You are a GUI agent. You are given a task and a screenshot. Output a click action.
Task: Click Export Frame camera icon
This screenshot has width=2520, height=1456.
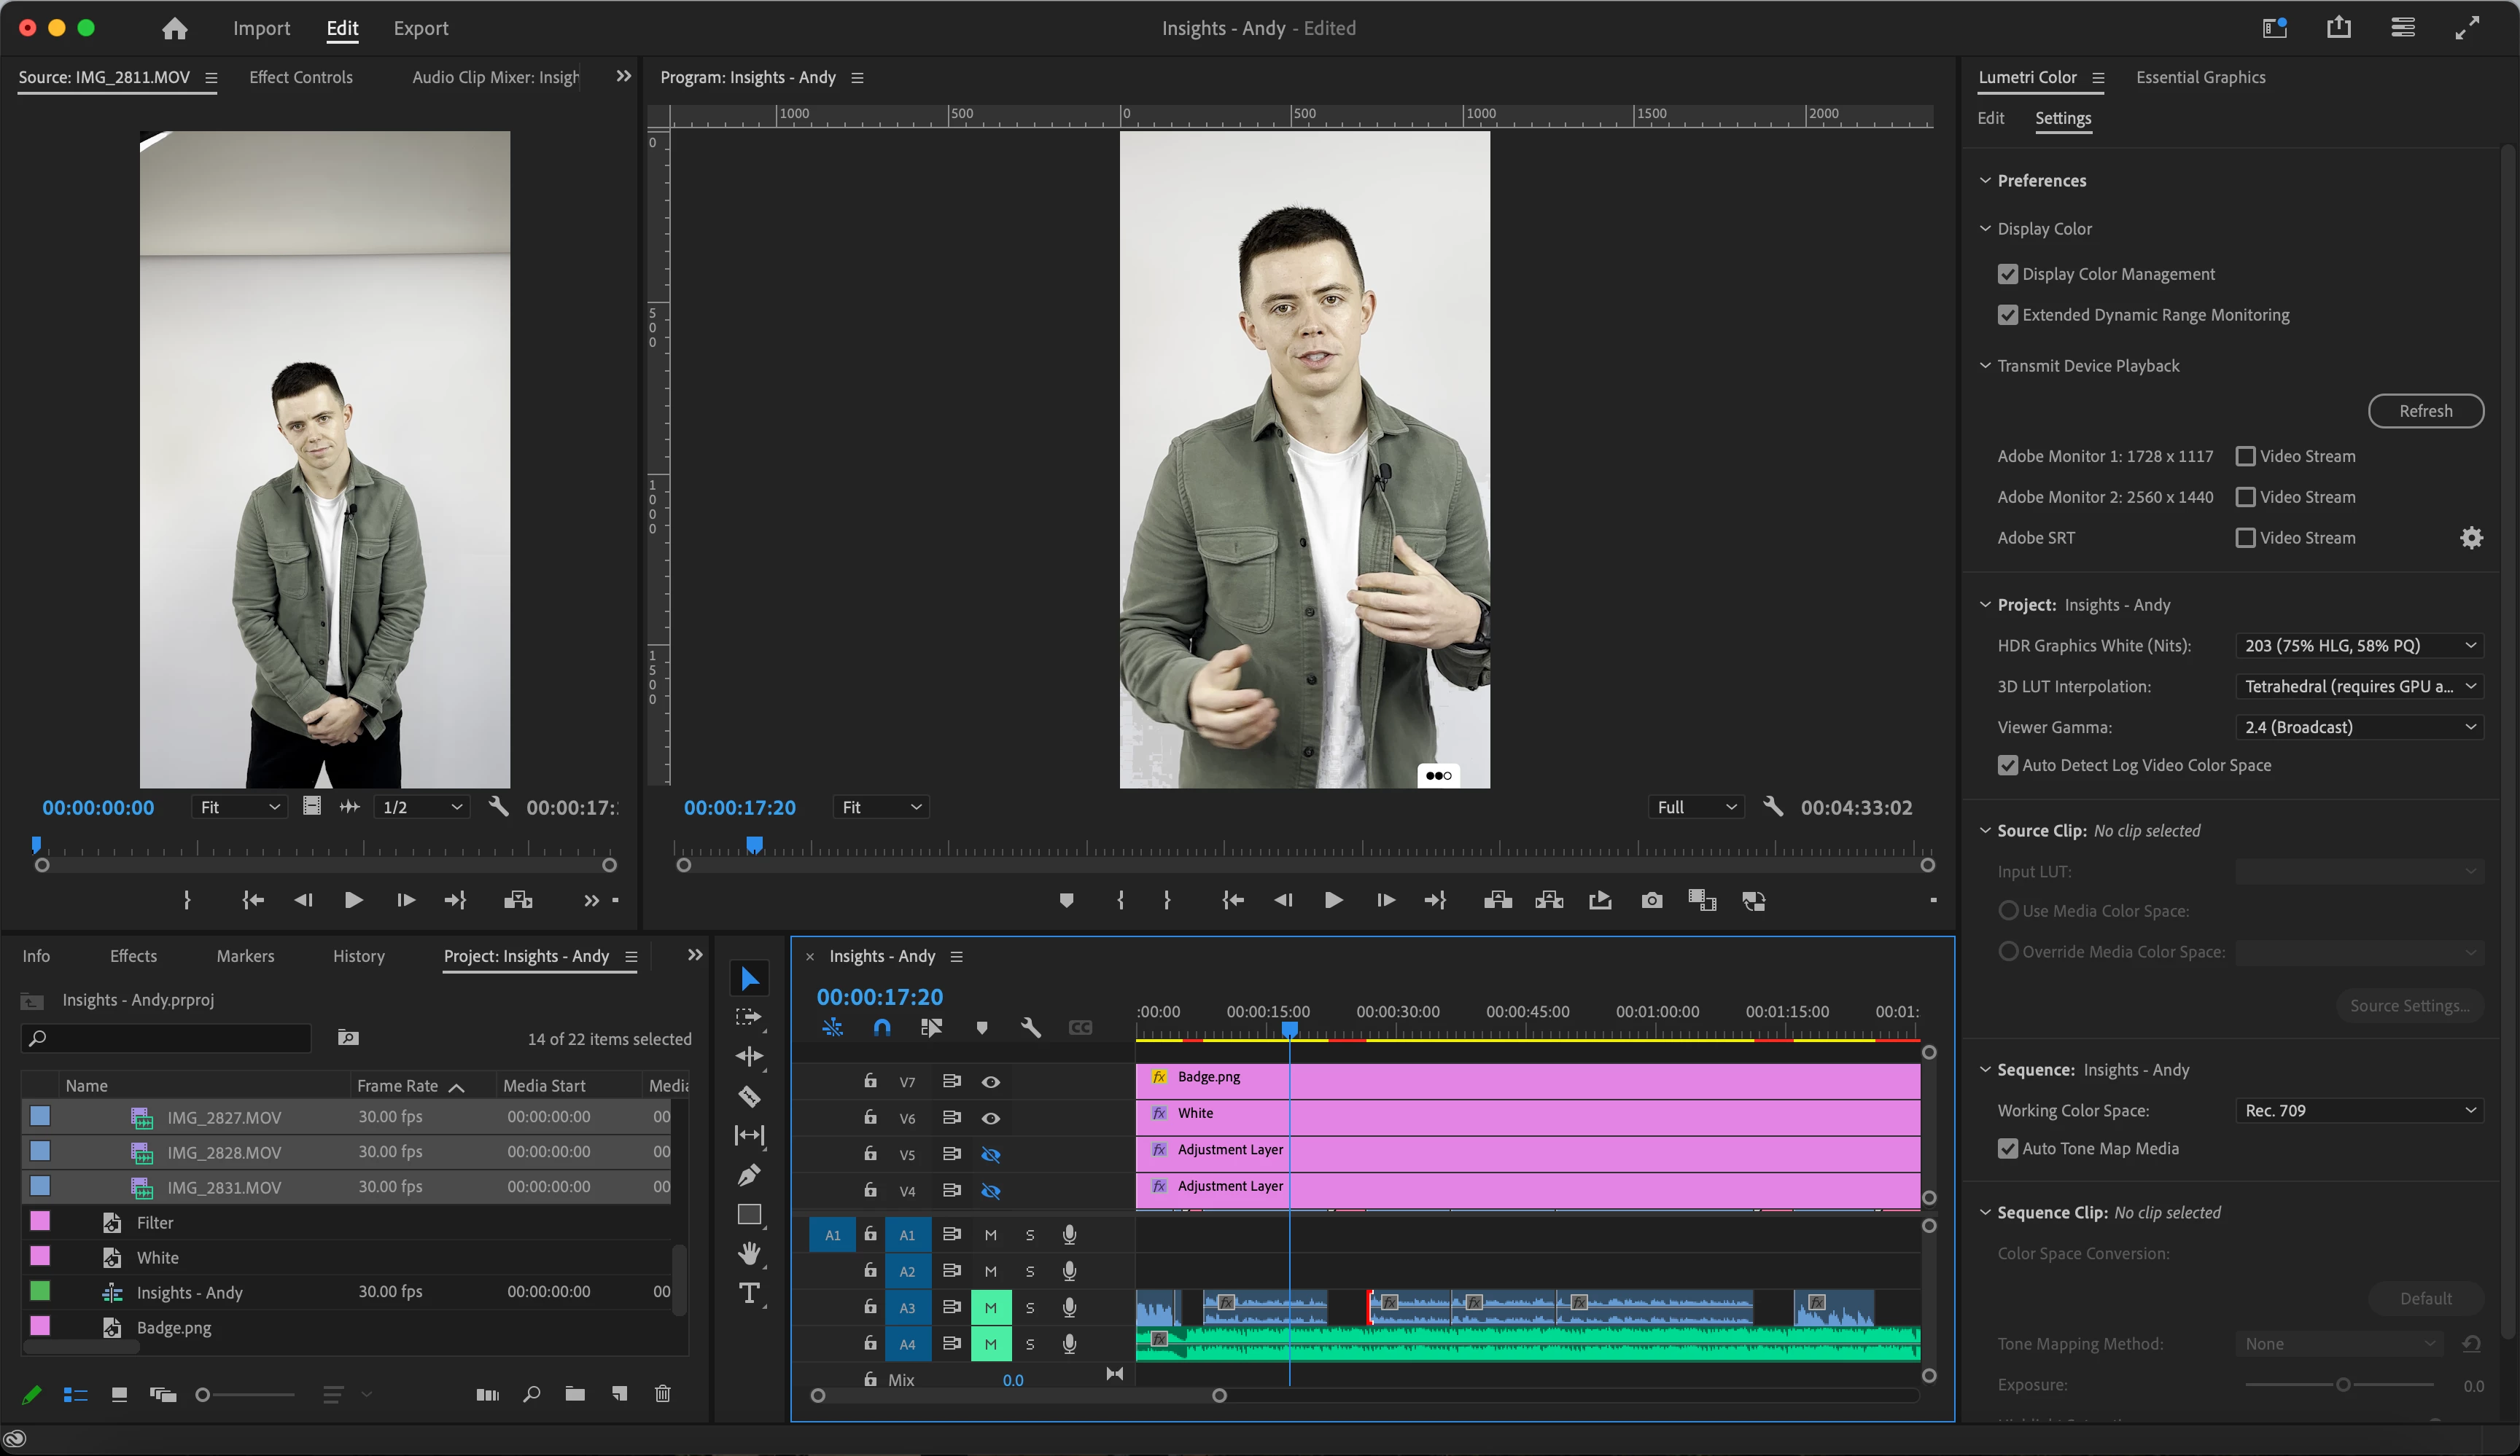point(1651,901)
